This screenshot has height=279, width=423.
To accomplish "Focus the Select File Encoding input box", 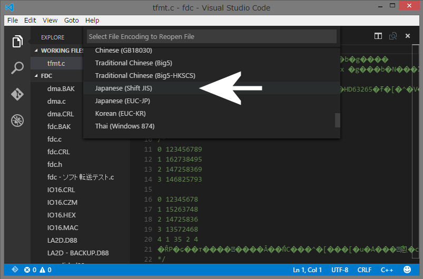I will 212,36.
